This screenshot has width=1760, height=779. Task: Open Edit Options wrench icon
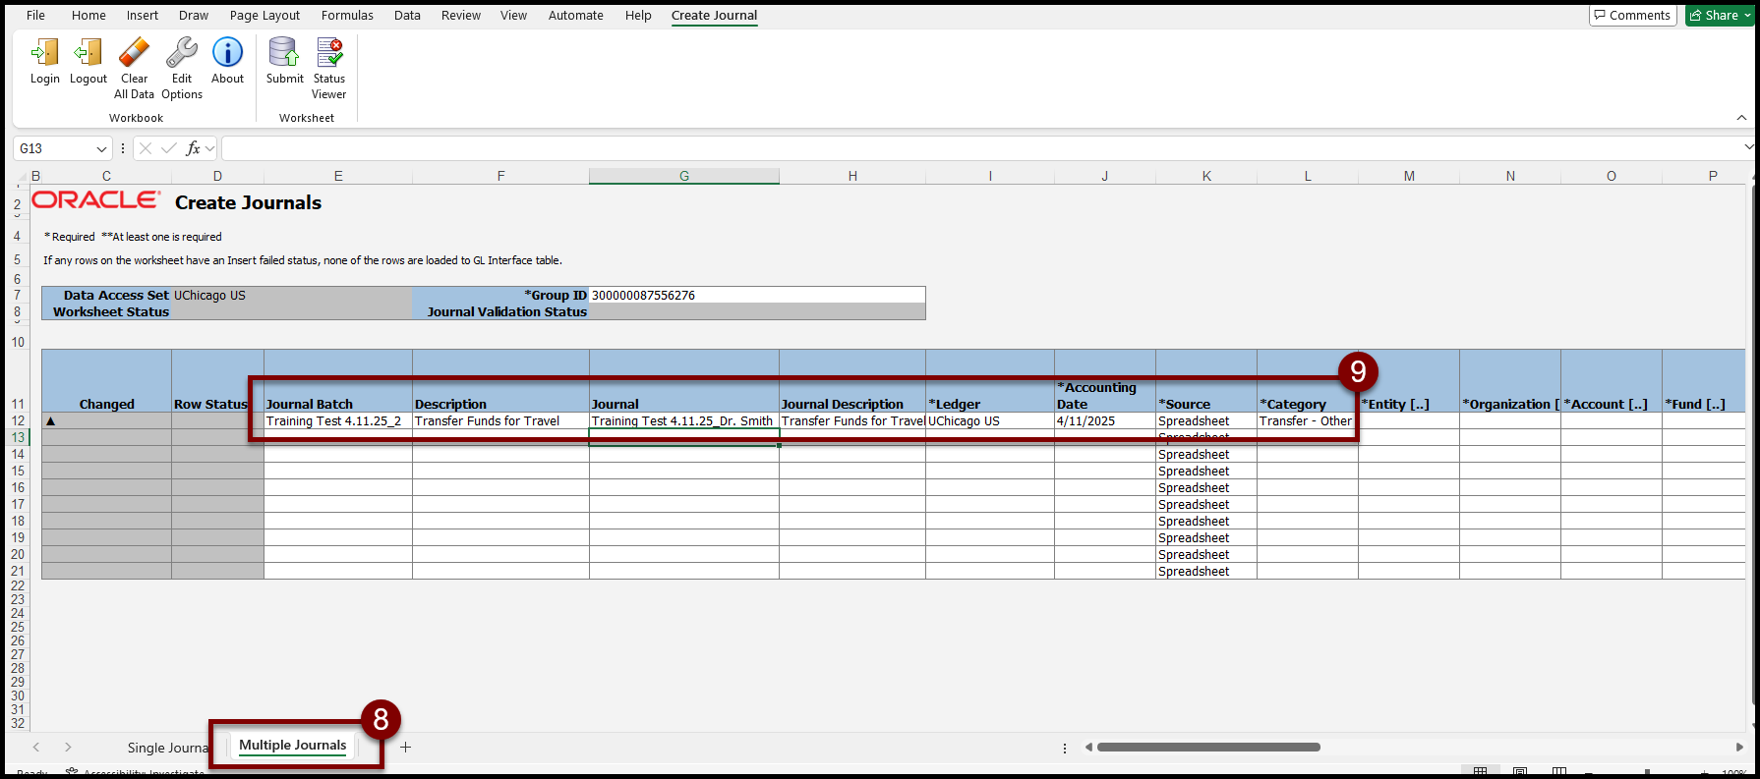tap(182, 54)
